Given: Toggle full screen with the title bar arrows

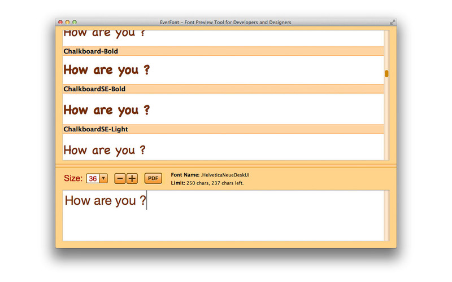Looking at the screenshot, I should (392, 22).
